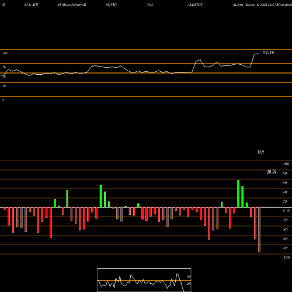The width and height of the screenshot is (292, 292).
Task: Open the mini overview chart thumbnail
Action: coord(144,280)
